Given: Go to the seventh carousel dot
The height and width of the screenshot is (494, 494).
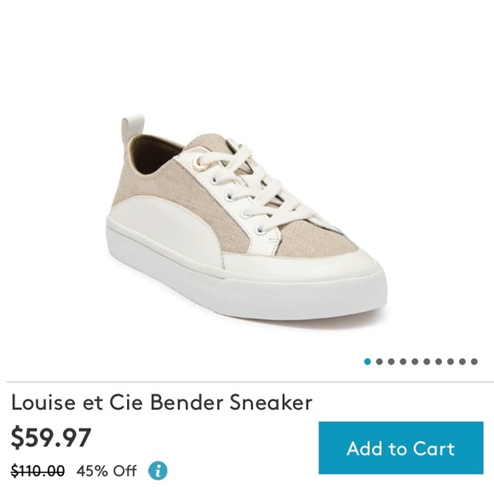Looking at the screenshot, I should pos(439,361).
